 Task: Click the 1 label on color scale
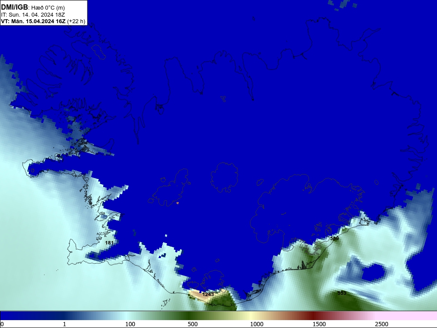(64, 324)
